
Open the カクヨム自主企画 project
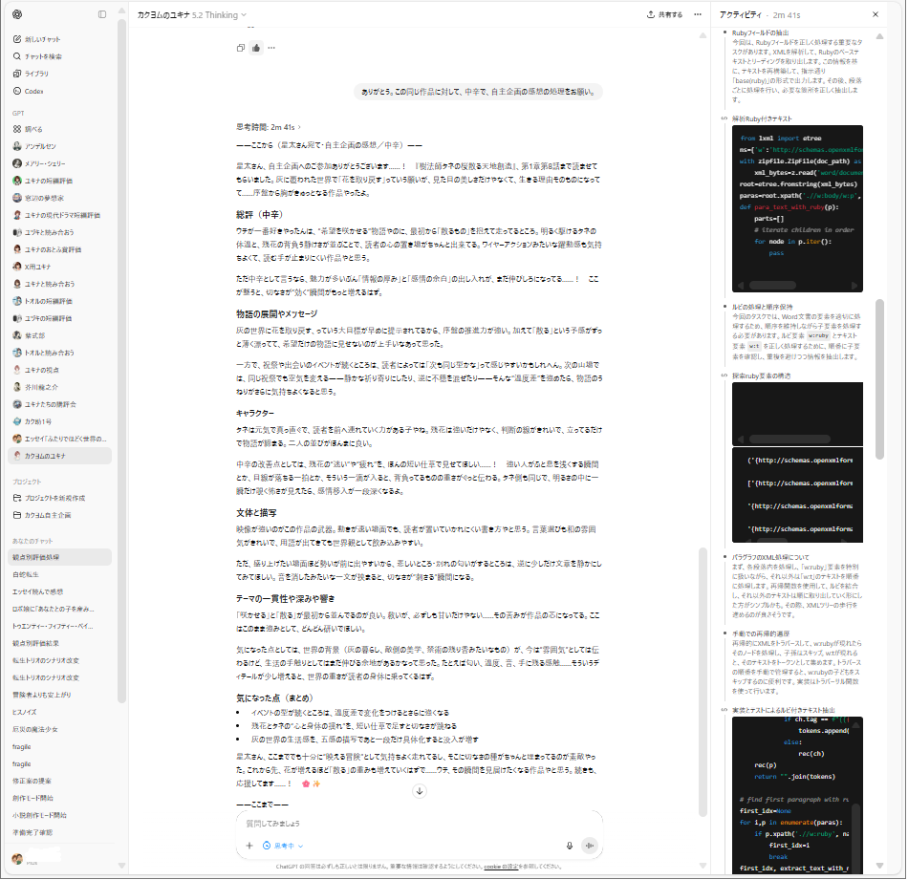(x=48, y=514)
